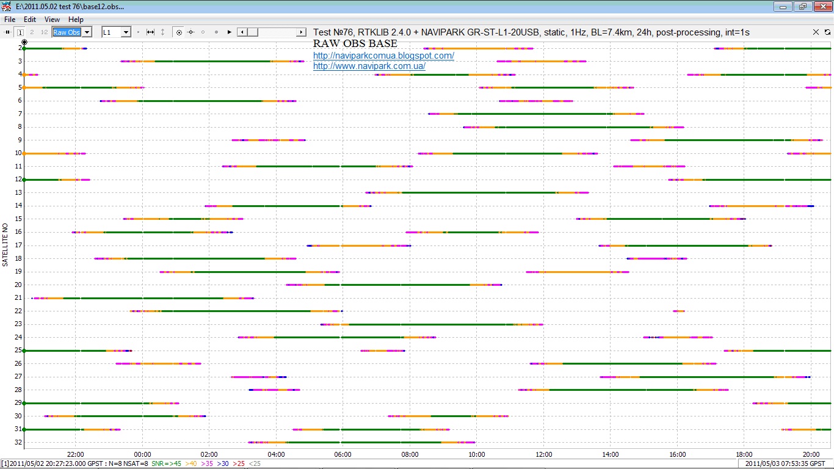Click the time slider thumb

[x=252, y=32]
